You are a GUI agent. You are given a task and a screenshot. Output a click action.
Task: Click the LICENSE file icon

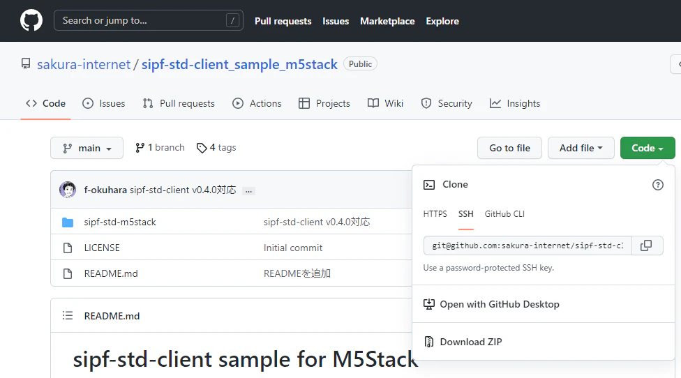click(68, 248)
